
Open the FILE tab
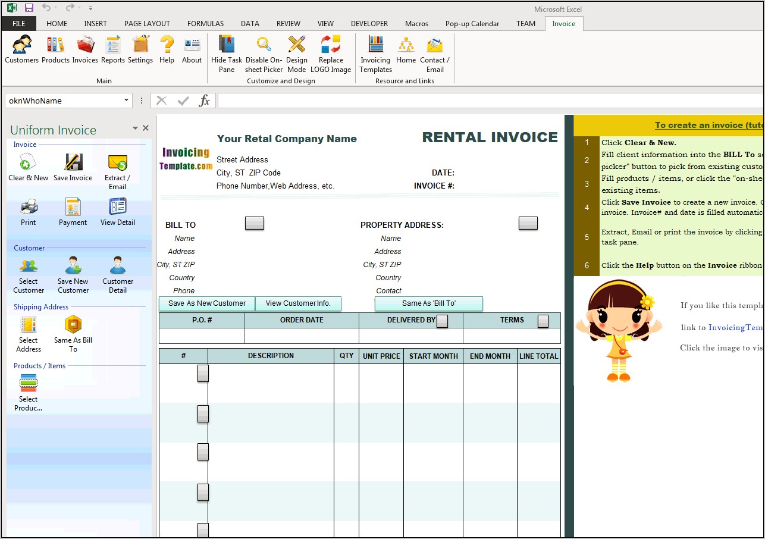[x=19, y=24]
